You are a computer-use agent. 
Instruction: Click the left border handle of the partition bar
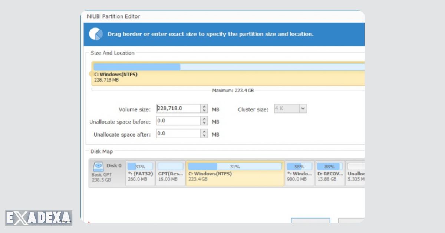click(92, 74)
